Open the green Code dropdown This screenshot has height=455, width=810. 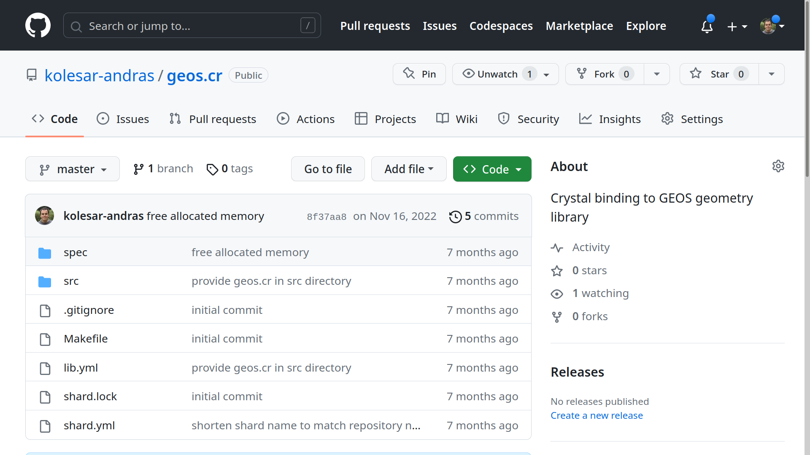click(x=492, y=169)
